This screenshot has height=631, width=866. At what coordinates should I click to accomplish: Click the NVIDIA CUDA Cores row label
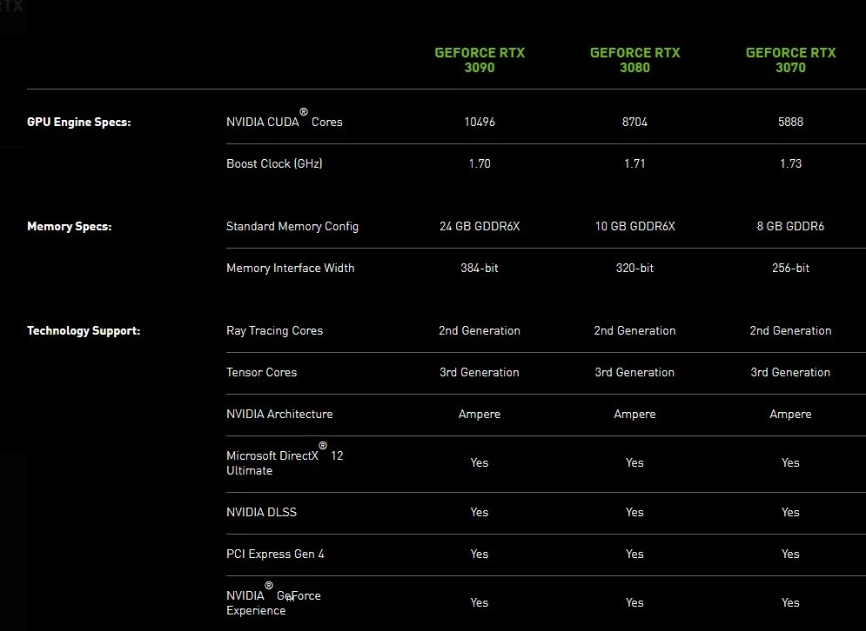point(284,120)
